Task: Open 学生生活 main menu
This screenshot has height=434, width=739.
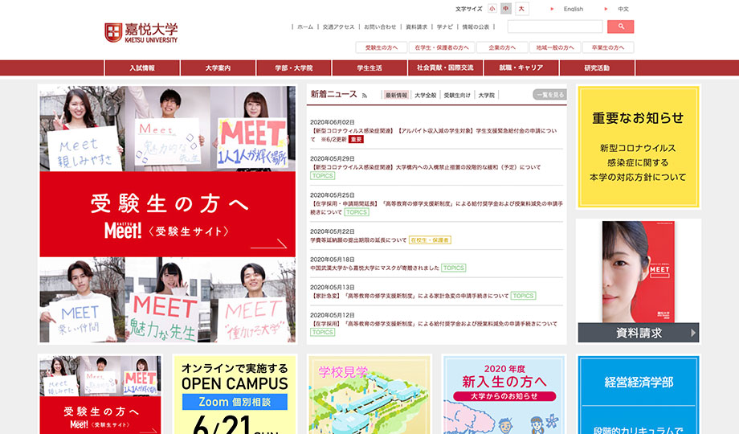Action: click(x=369, y=68)
